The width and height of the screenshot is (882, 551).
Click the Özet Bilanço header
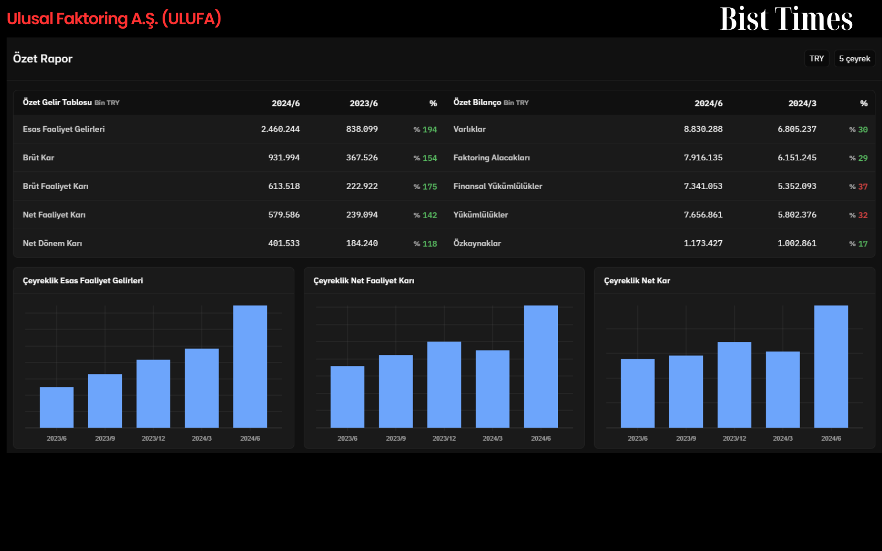[x=477, y=102]
